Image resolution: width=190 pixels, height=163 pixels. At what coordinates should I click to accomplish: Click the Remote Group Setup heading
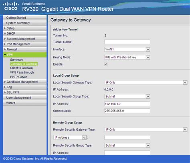tap(67, 123)
